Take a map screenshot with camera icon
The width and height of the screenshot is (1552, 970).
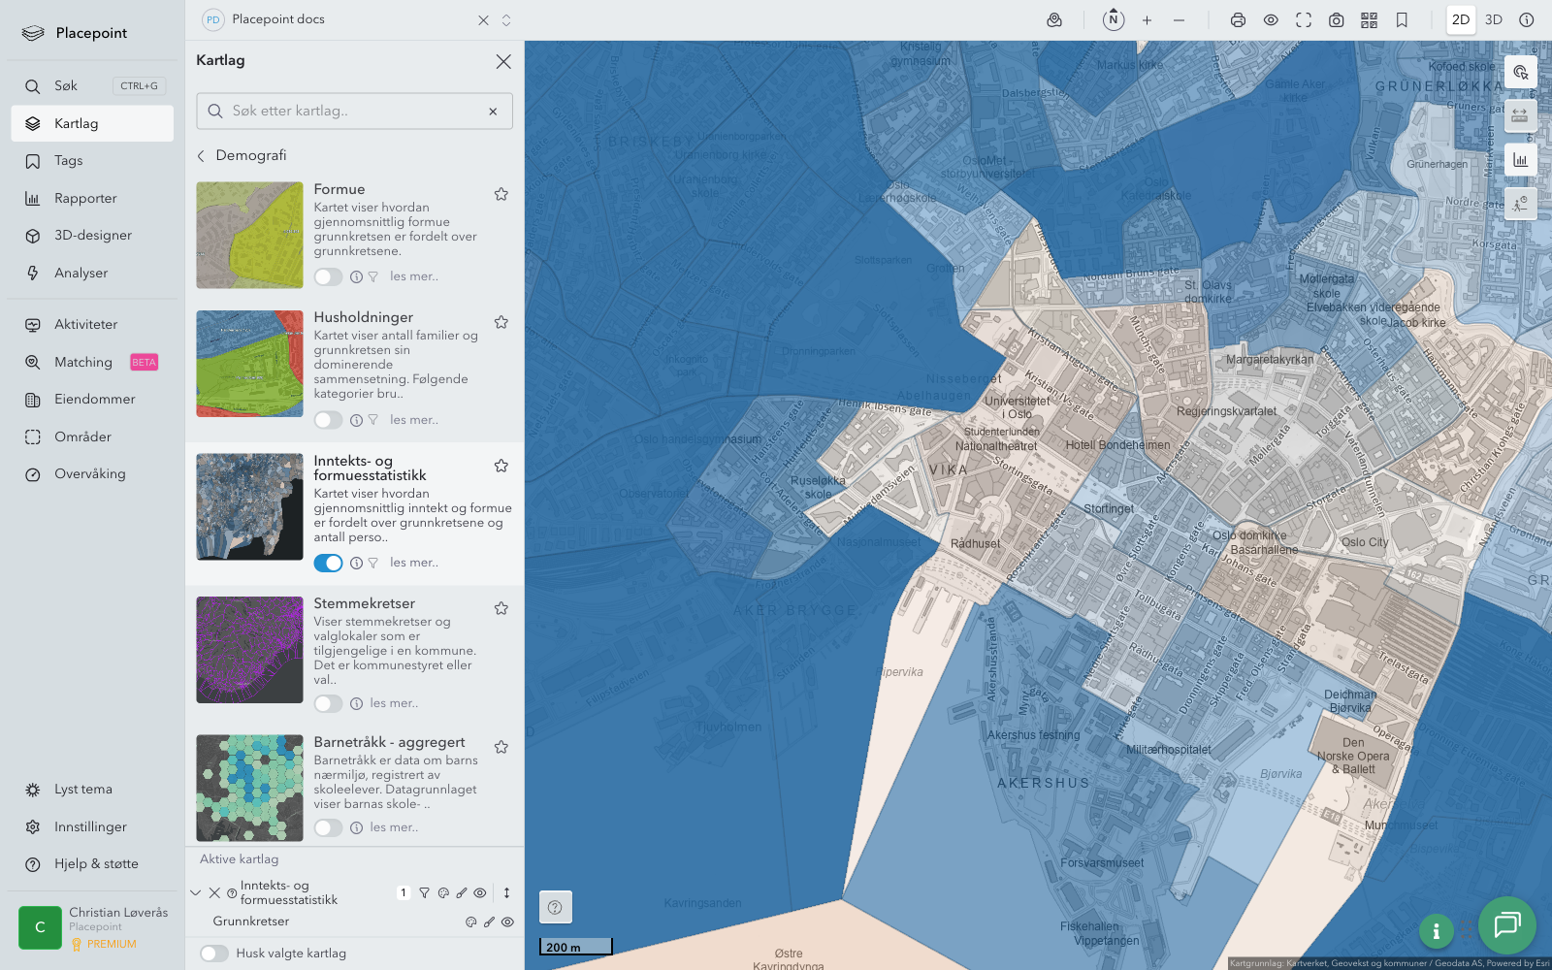point(1336,19)
